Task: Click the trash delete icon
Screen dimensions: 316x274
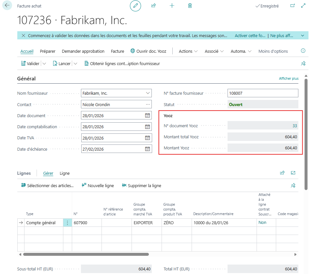Action: click(x=190, y=6)
